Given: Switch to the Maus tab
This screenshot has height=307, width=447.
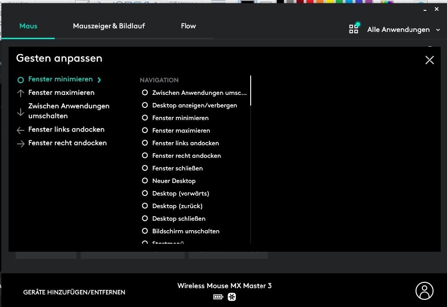Looking at the screenshot, I should [28, 26].
